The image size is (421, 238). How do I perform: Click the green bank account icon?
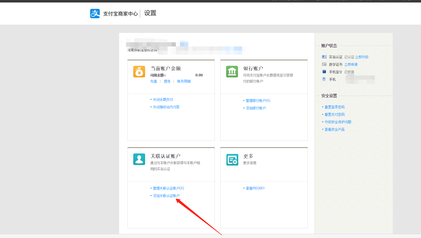(x=232, y=72)
